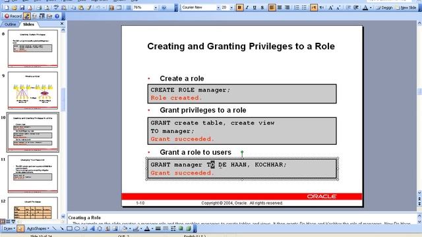Viewport: 422px width, 237px height.
Task: Click the drawing toolbar font color icon
Action: point(147,228)
